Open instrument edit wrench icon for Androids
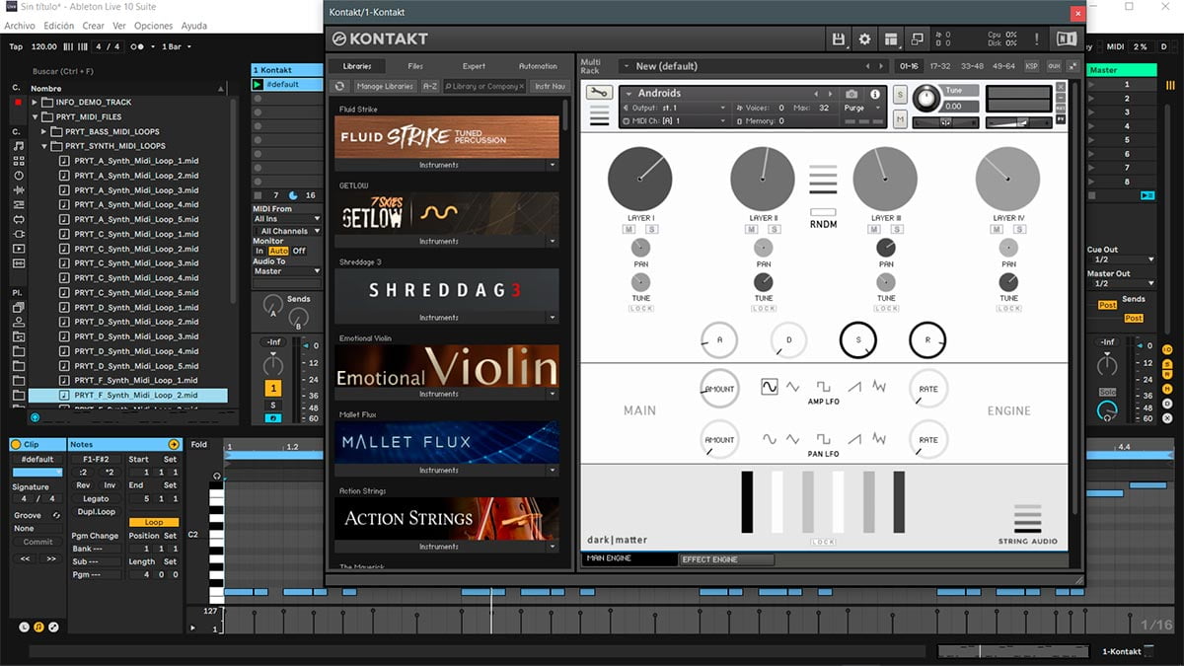Viewport: 1184px width, 666px height. [x=599, y=92]
